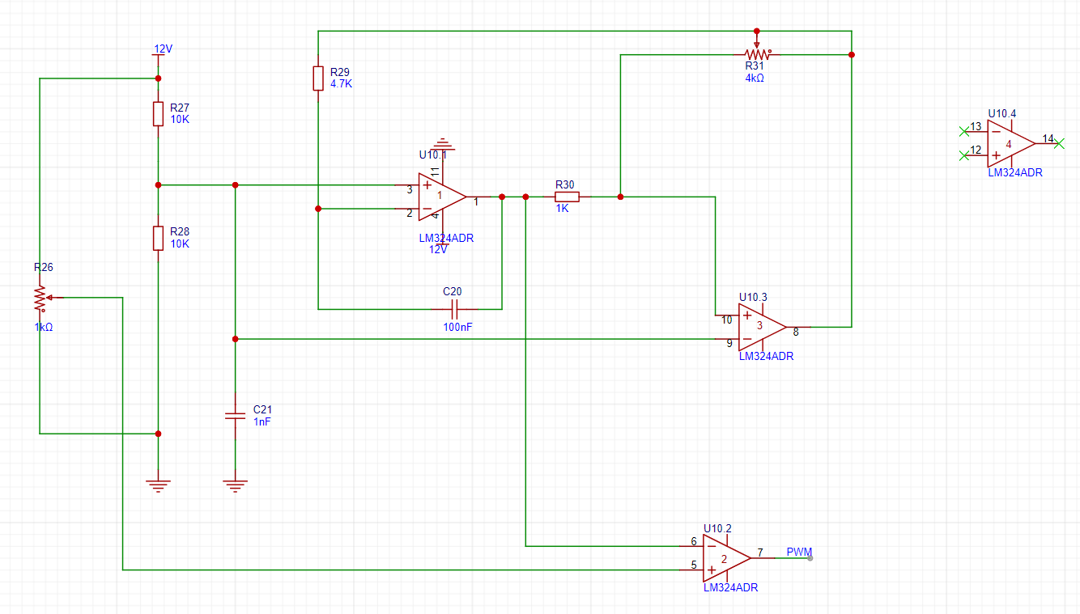
Task: Click the no-connect mark at pin 12
Action: pyautogui.click(x=963, y=155)
